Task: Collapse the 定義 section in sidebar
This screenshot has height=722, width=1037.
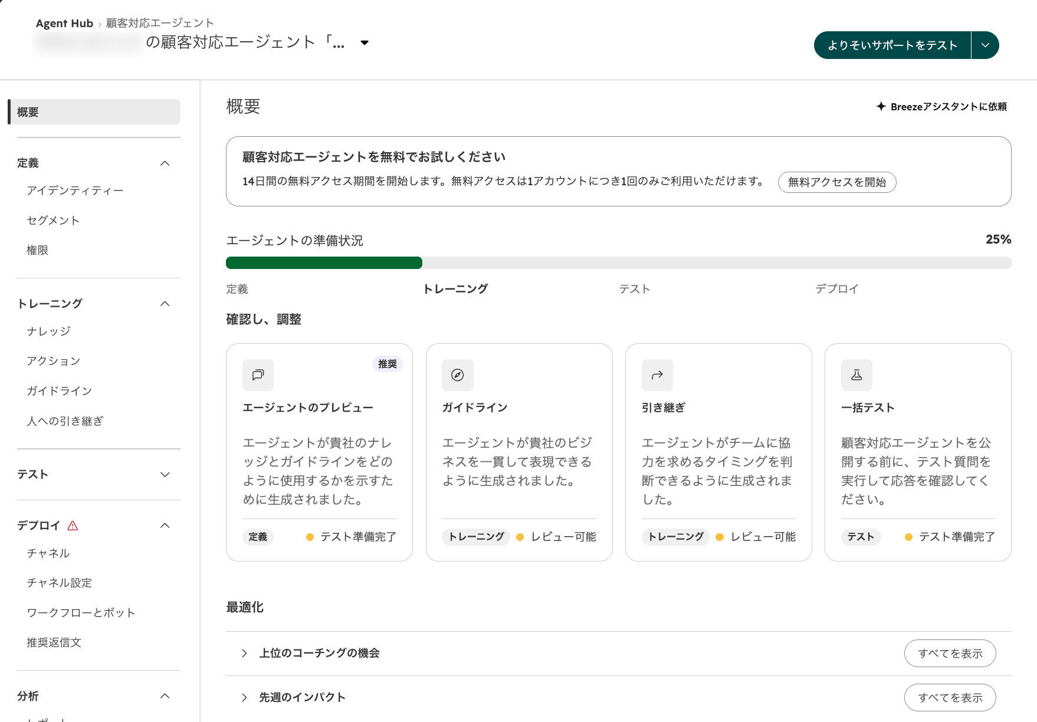Action: (165, 163)
